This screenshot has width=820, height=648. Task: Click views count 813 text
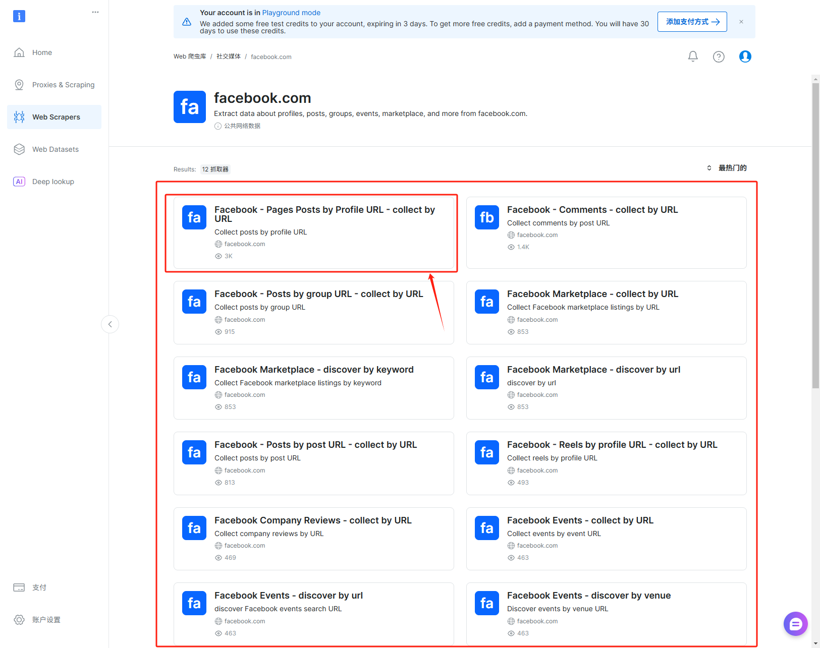[x=230, y=483]
